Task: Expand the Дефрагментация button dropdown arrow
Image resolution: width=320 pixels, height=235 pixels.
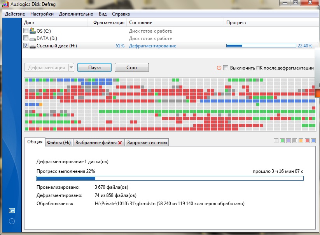Action: [71, 68]
